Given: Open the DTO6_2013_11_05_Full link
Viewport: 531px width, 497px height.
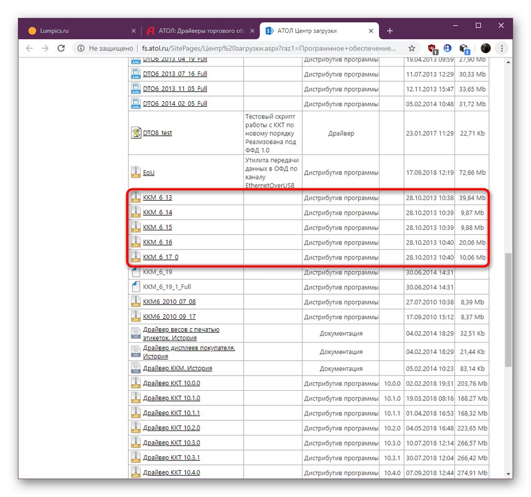Looking at the screenshot, I should [175, 88].
